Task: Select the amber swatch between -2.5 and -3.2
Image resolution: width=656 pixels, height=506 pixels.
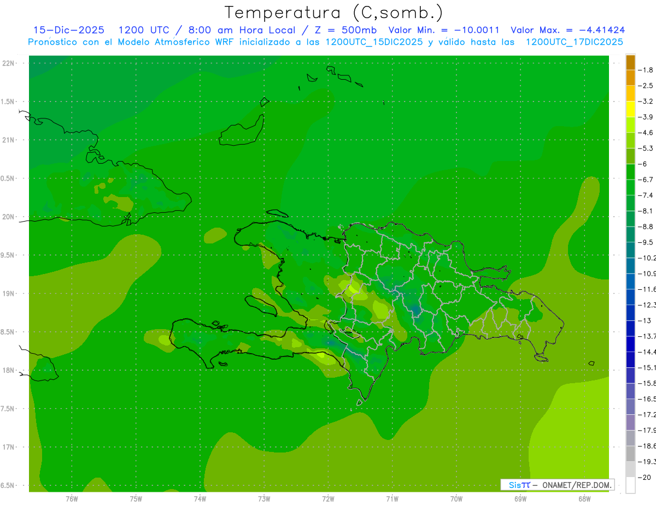Action: [x=630, y=93]
